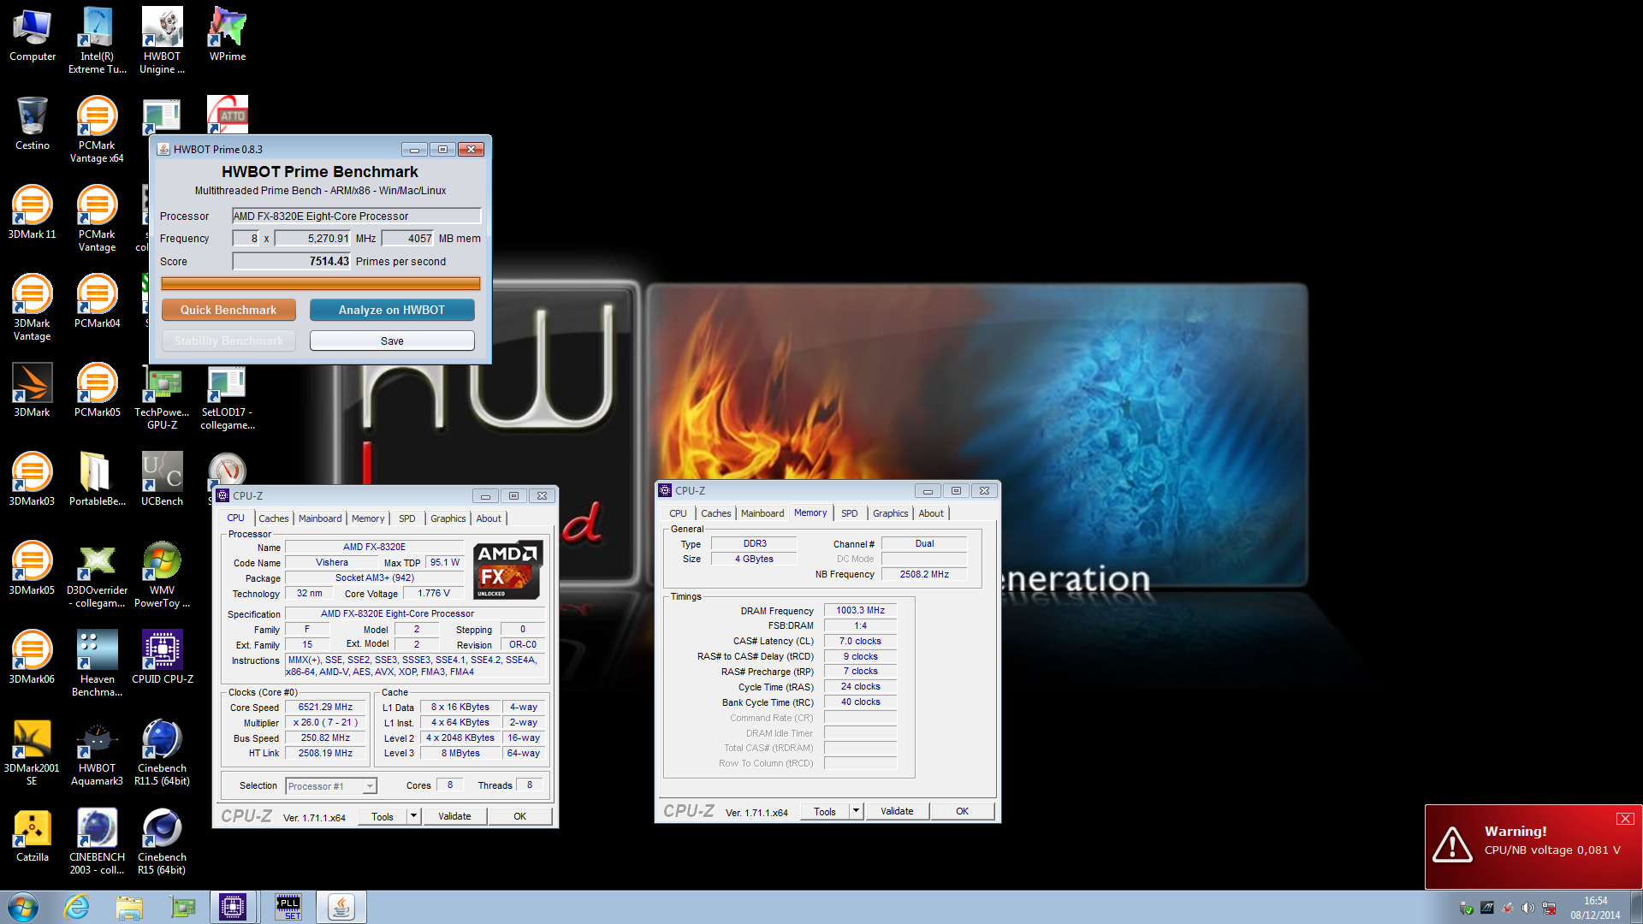
Task: Launch CPUID CPU-Z desktop shortcut
Action: pyautogui.click(x=162, y=658)
